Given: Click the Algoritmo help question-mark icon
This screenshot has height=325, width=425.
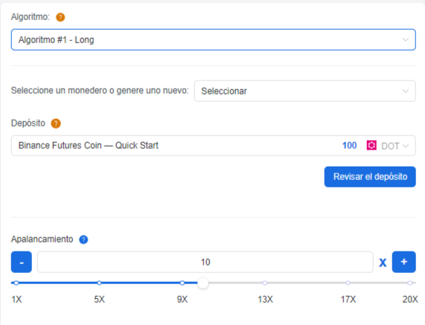Looking at the screenshot, I should click(60, 17).
